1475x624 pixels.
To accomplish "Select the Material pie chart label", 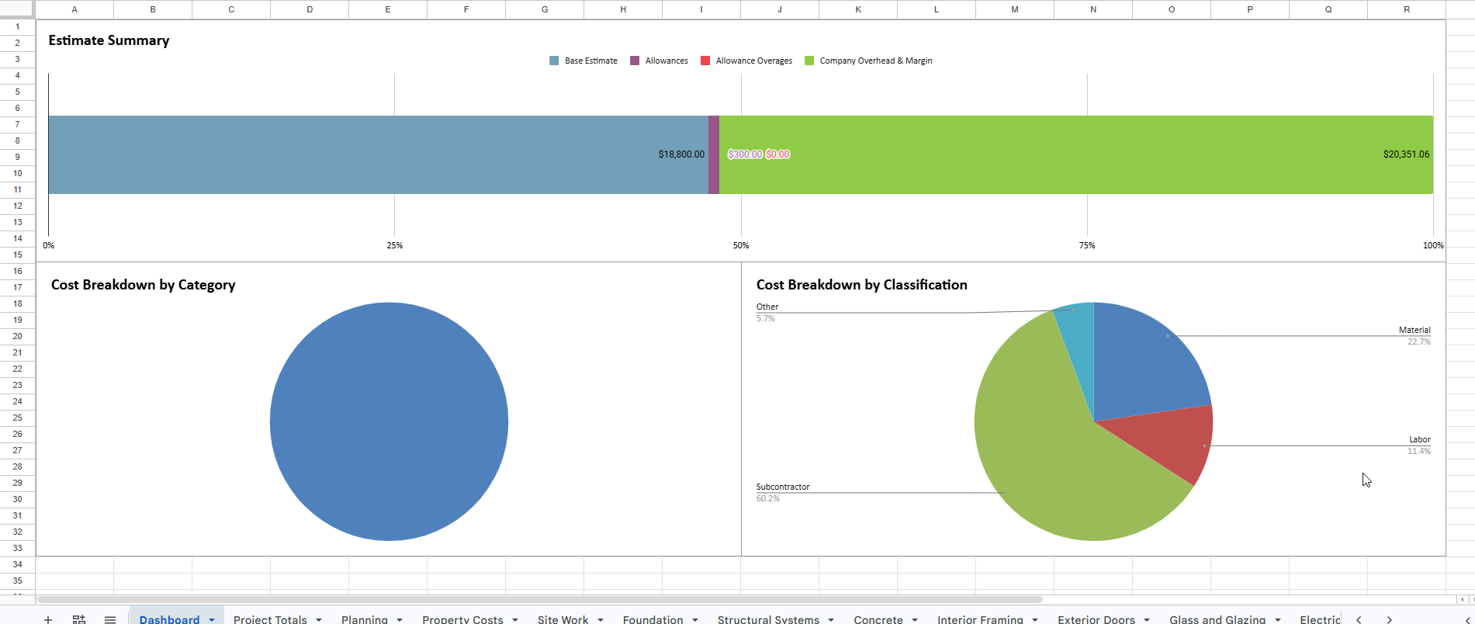I will click(x=1414, y=330).
